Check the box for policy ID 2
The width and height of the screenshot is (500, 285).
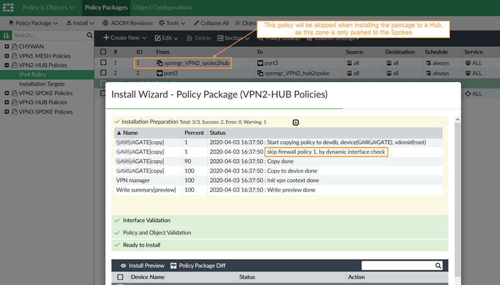point(103,73)
